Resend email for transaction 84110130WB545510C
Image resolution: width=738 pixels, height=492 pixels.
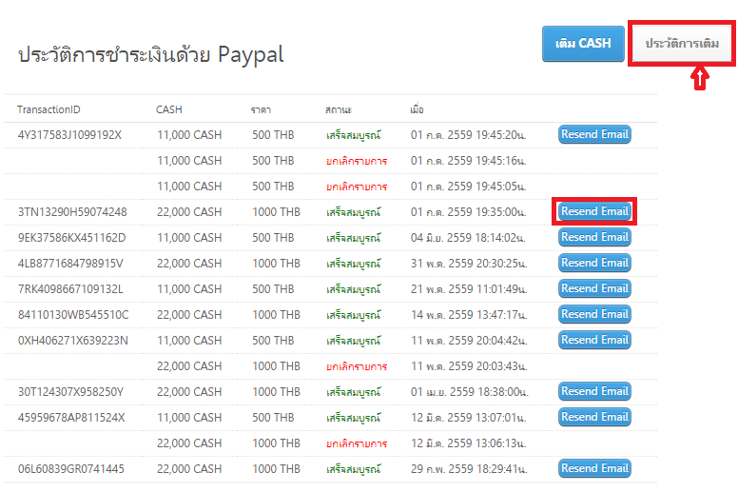594,314
